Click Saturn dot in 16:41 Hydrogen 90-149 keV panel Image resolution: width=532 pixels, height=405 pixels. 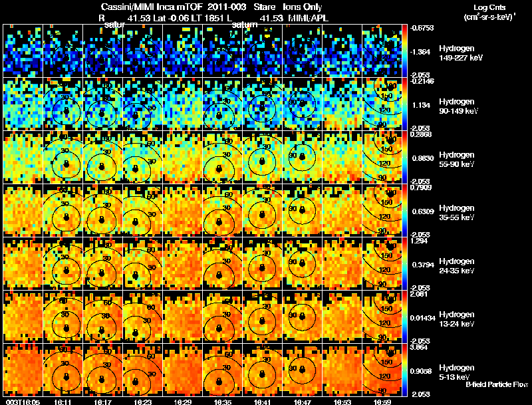[261, 108]
